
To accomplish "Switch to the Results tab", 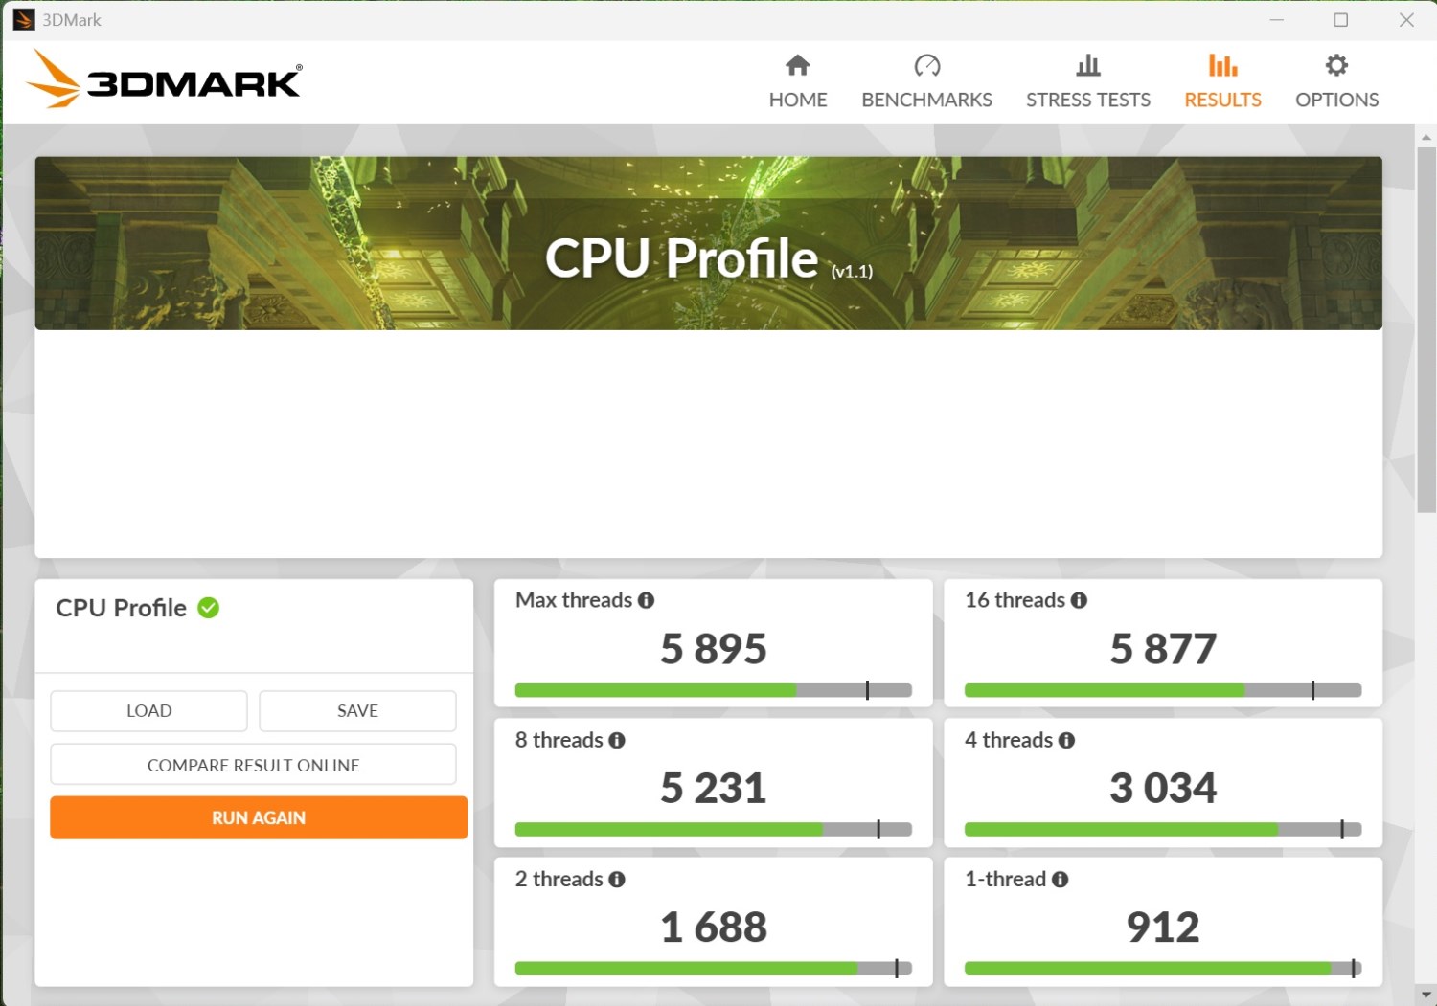I will click(1222, 100).
